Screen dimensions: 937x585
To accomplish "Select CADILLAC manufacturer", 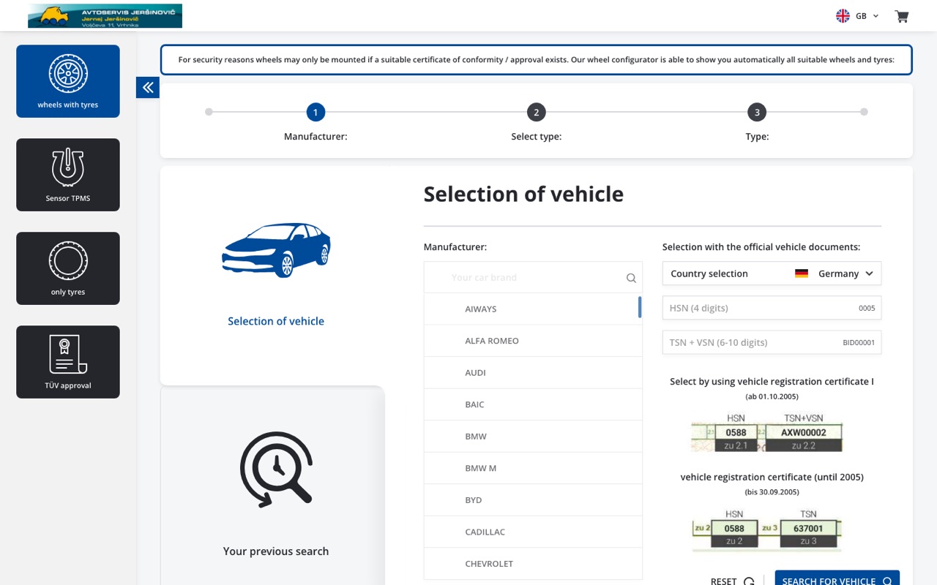I will (x=533, y=532).
